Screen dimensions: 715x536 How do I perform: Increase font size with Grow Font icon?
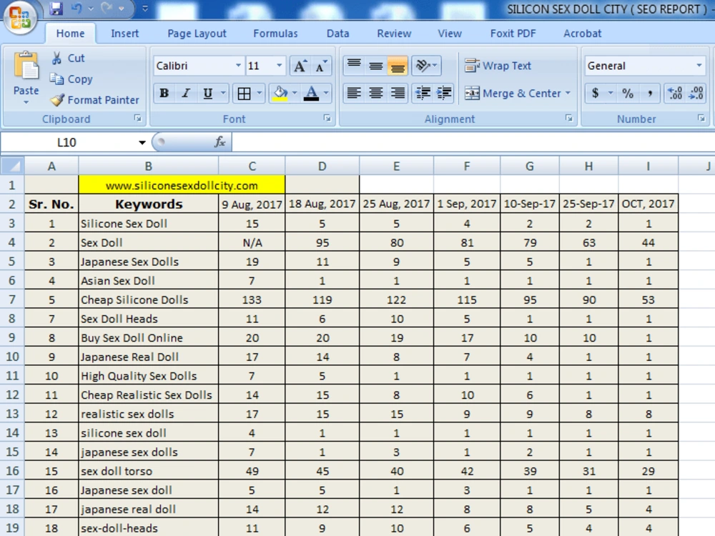(300, 66)
